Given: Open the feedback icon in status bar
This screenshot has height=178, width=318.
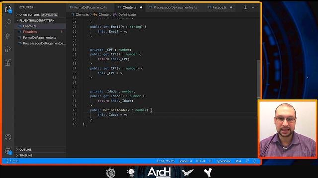Looking at the screenshot, I should tap(247, 161).
